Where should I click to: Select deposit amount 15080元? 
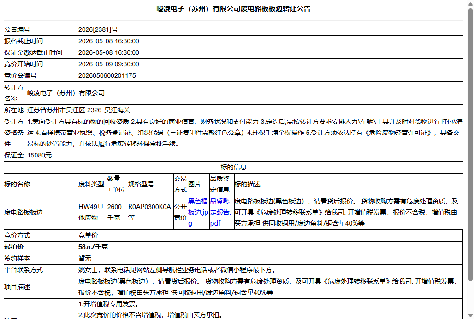click(x=40, y=156)
